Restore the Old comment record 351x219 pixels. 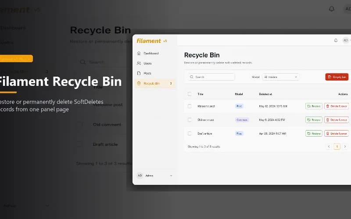click(x=314, y=120)
